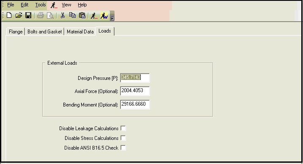Click the Design Pressure input field

tap(135, 78)
